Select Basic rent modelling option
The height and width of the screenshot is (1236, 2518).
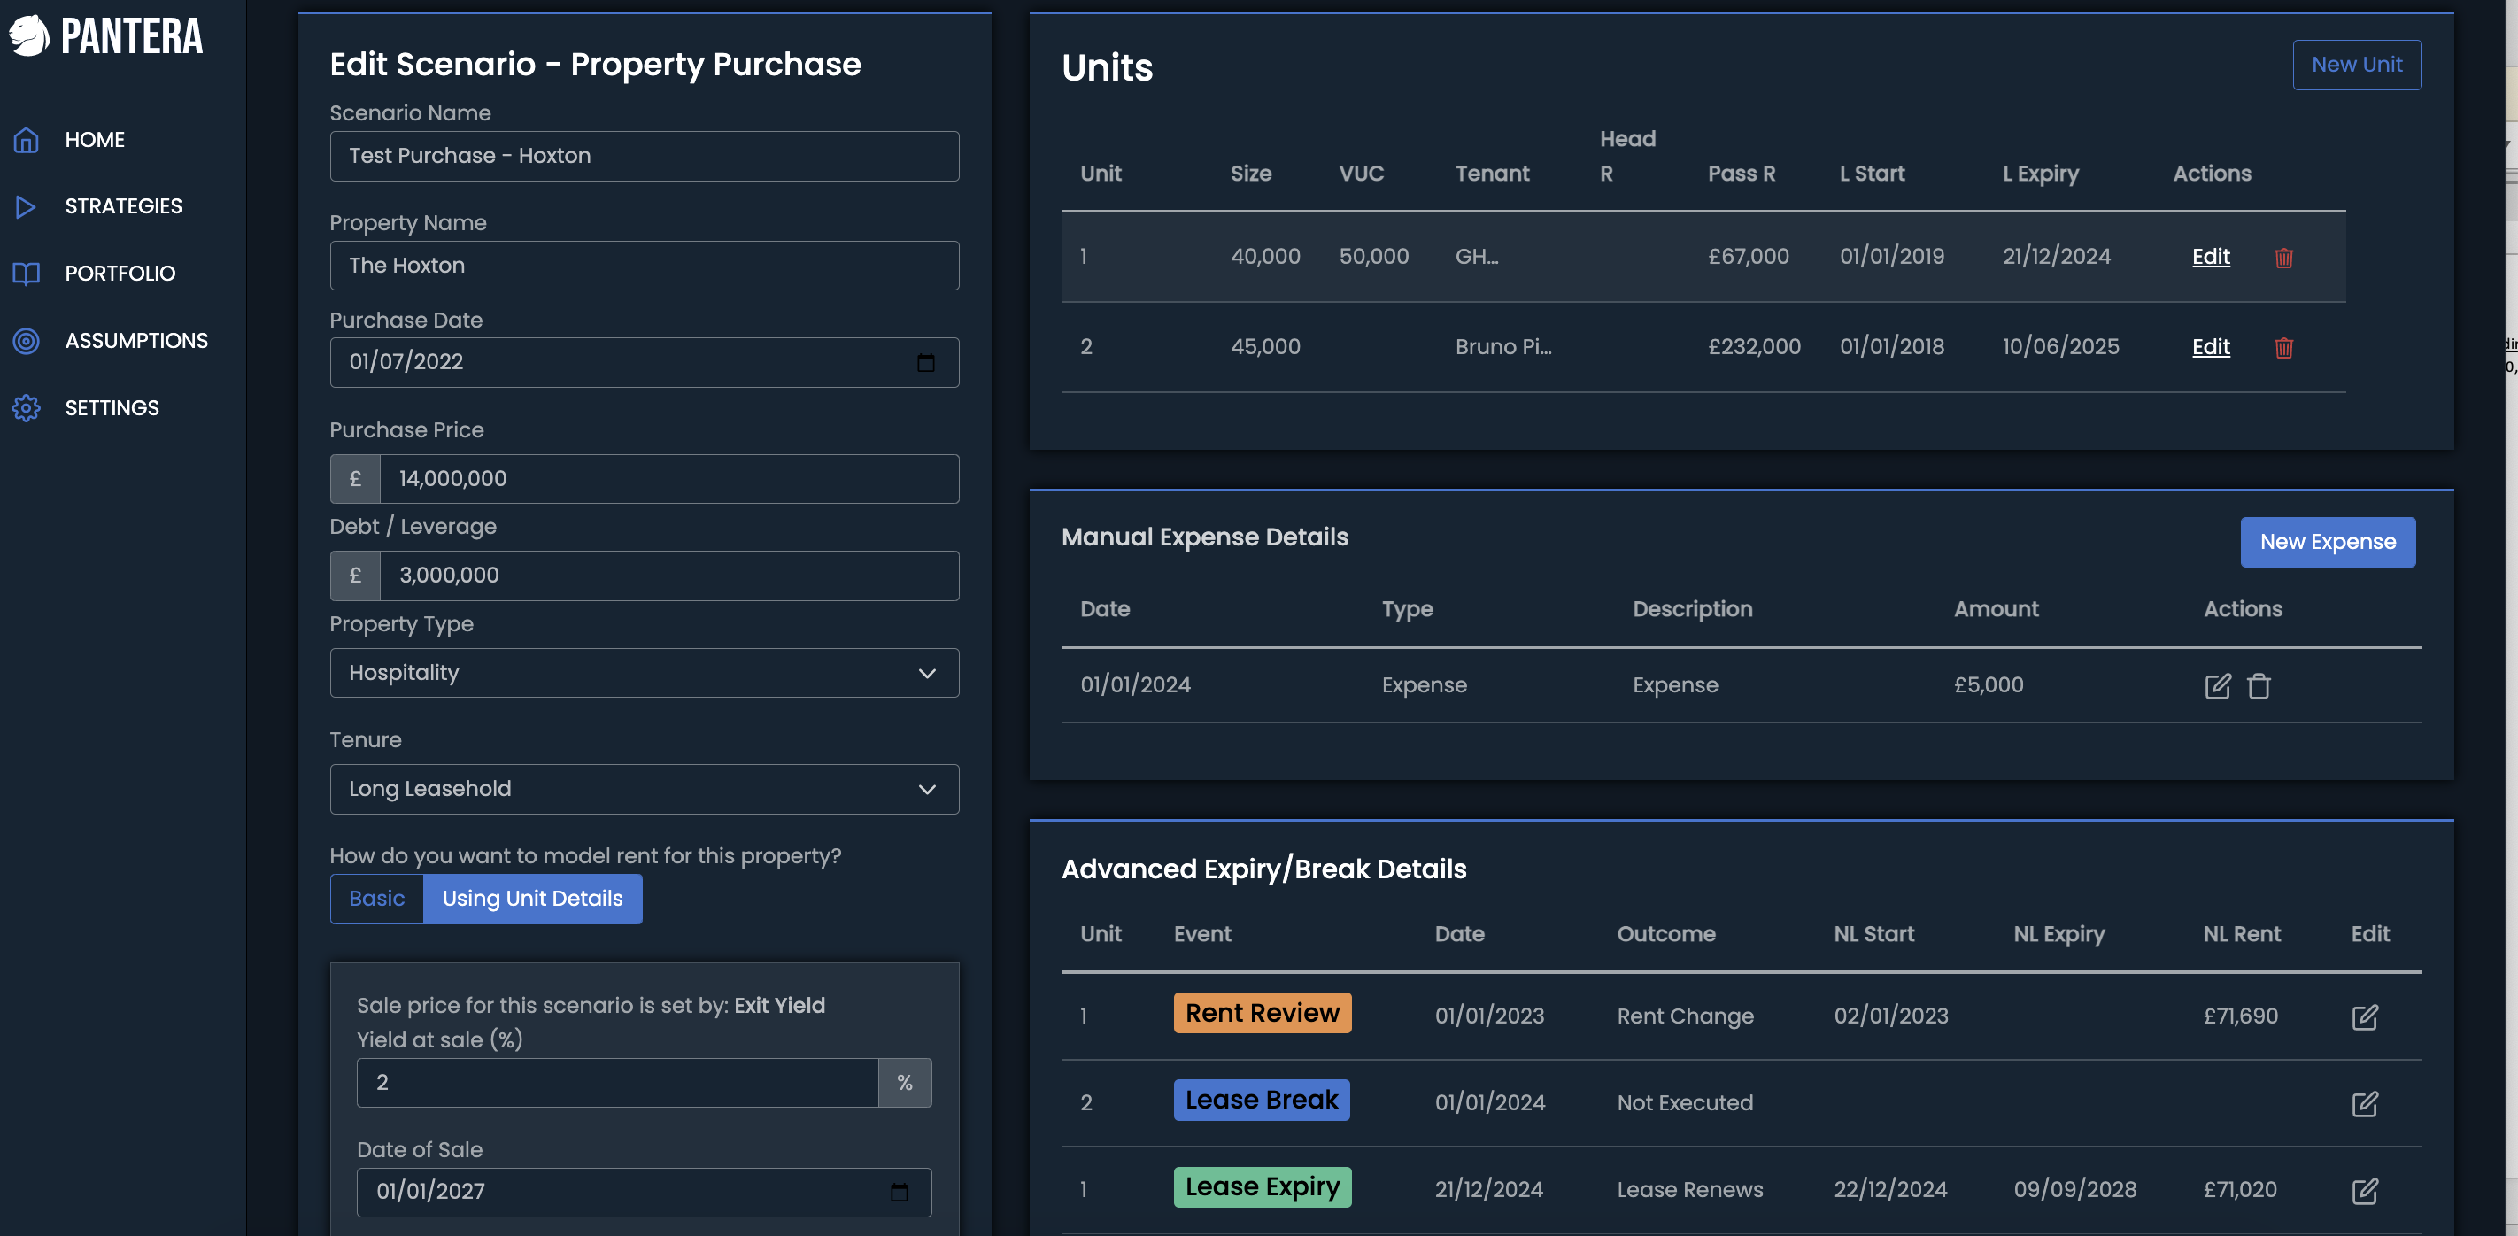tap(376, 899)
